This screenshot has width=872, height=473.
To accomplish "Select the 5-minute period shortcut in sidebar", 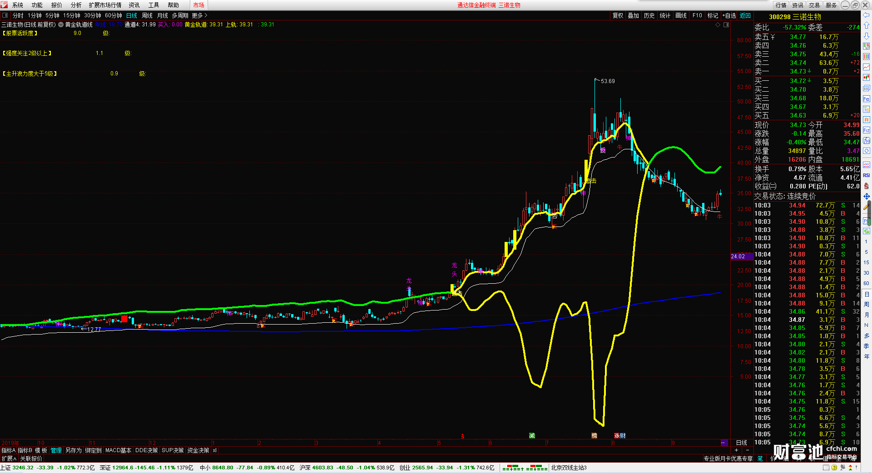I will [866, 252].
